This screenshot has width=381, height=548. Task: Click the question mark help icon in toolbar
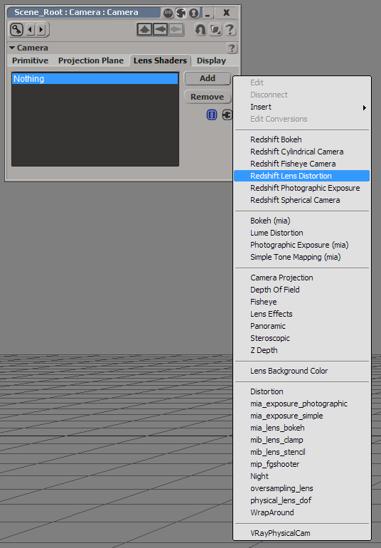coord(230,29)
